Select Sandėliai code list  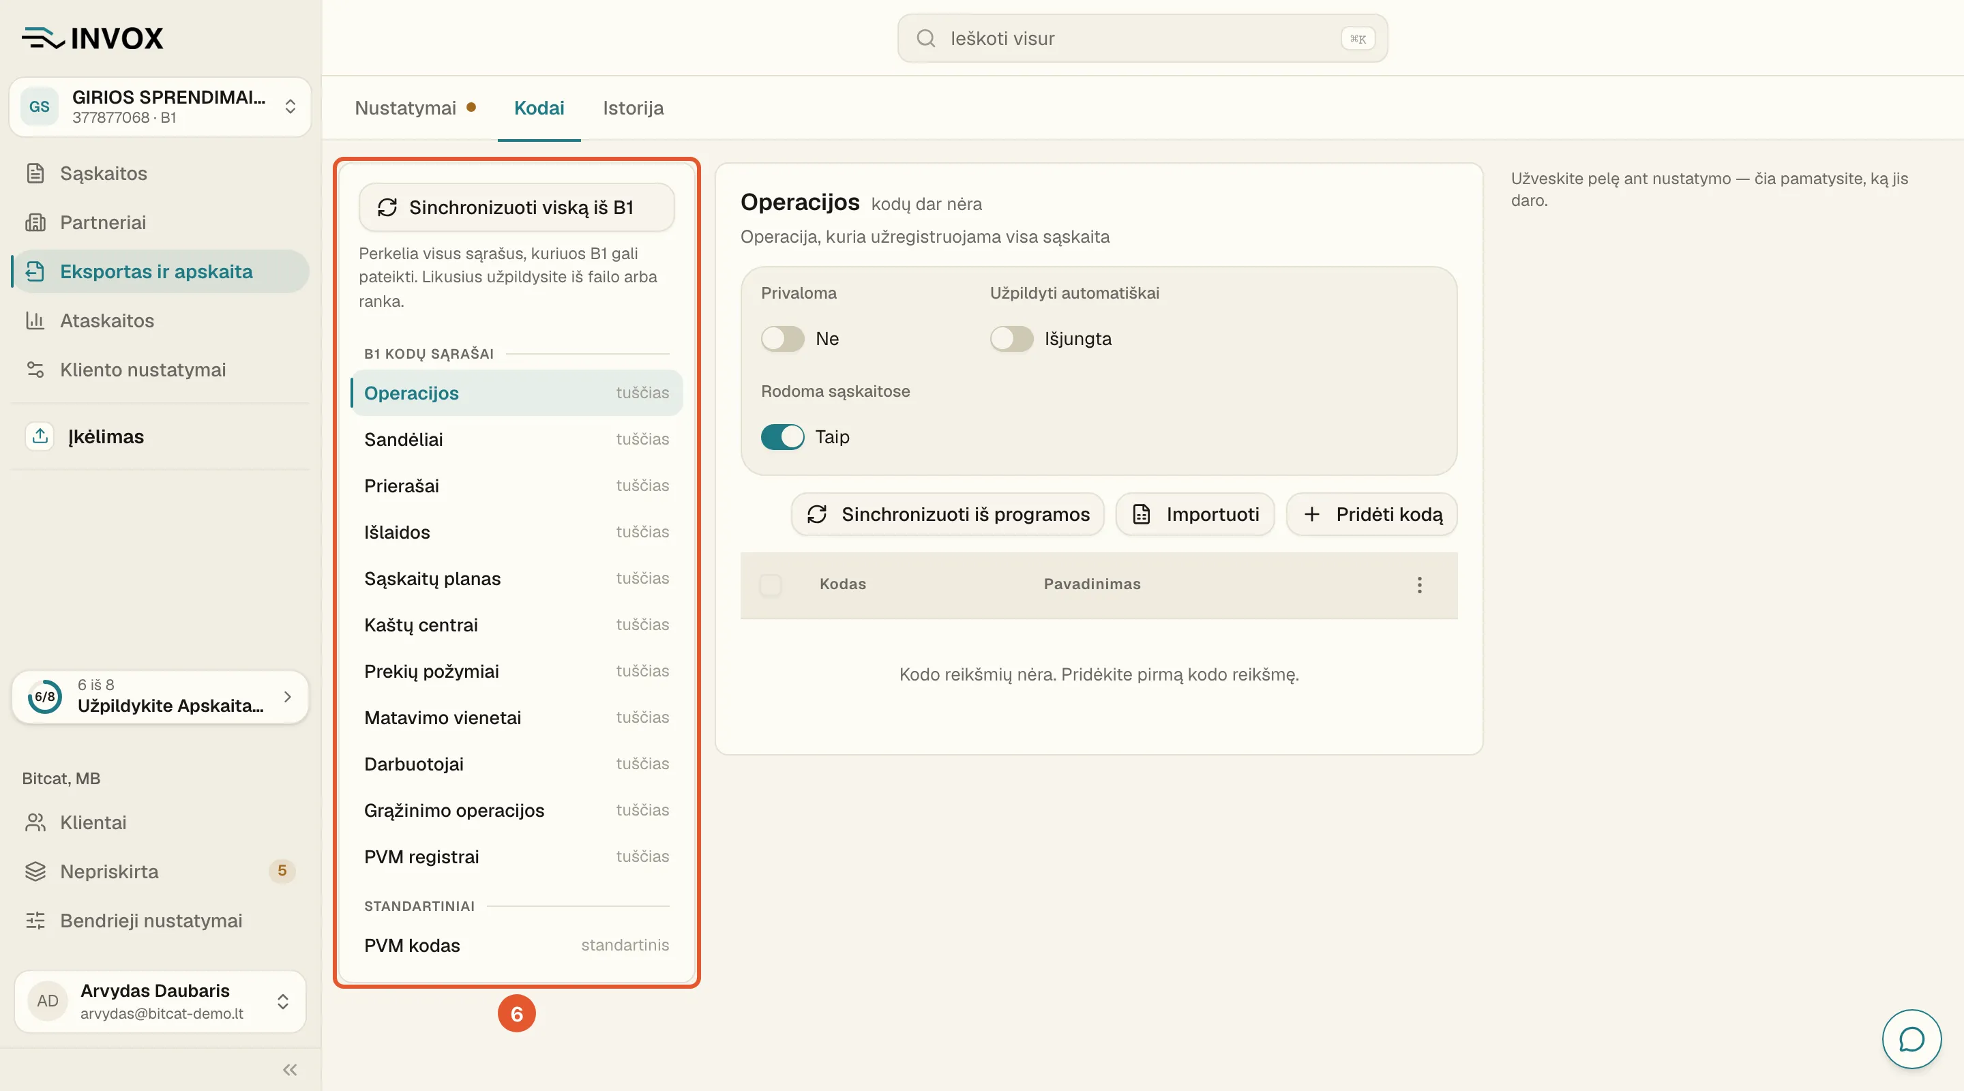(x=516, y=439)
